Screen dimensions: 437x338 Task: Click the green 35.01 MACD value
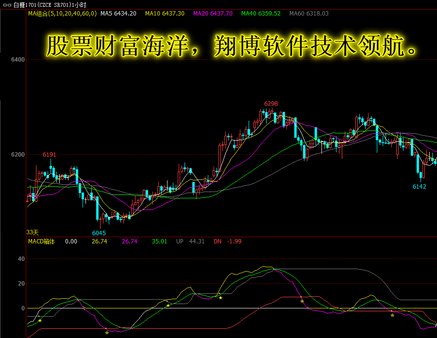(159, 241)
